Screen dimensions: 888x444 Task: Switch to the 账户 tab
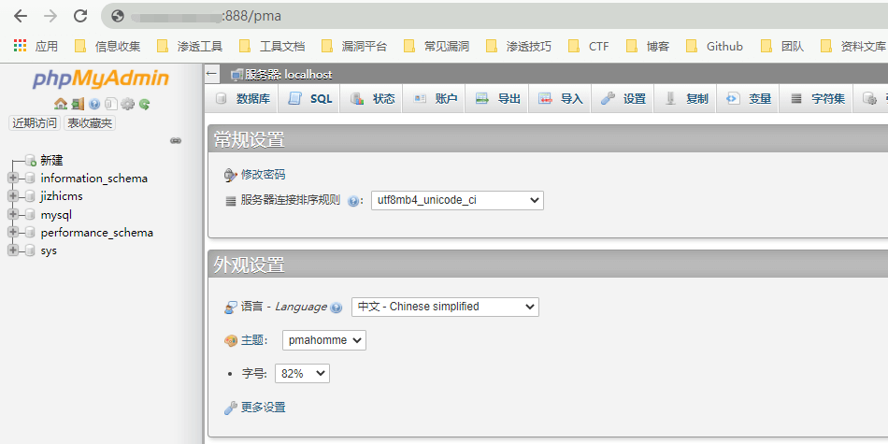pos(435,99)
